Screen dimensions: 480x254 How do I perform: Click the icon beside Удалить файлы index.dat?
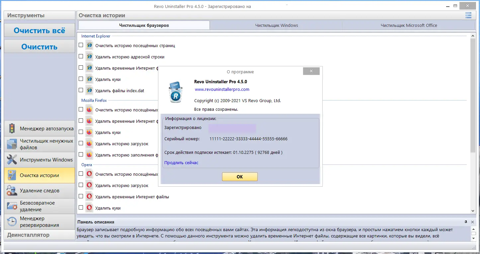89,91
